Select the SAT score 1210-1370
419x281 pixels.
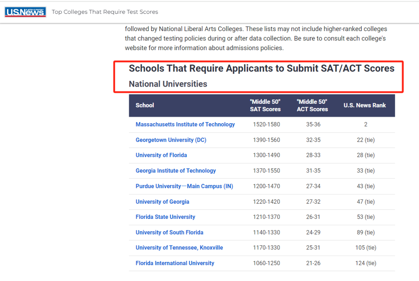point(267,217)
